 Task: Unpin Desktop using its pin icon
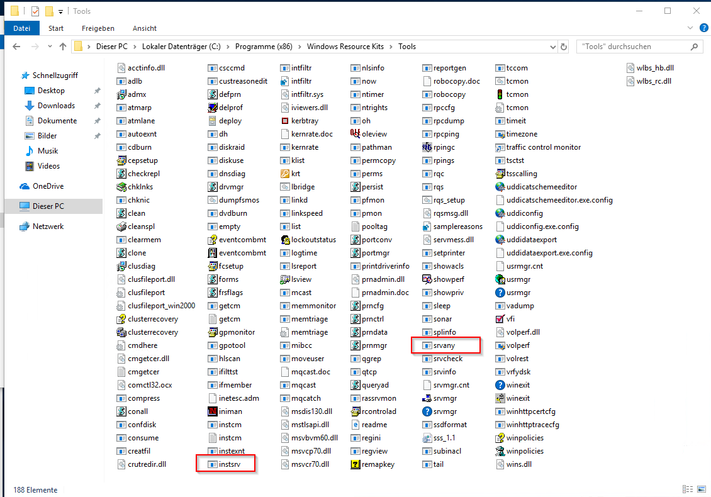(x=97, y=91)
